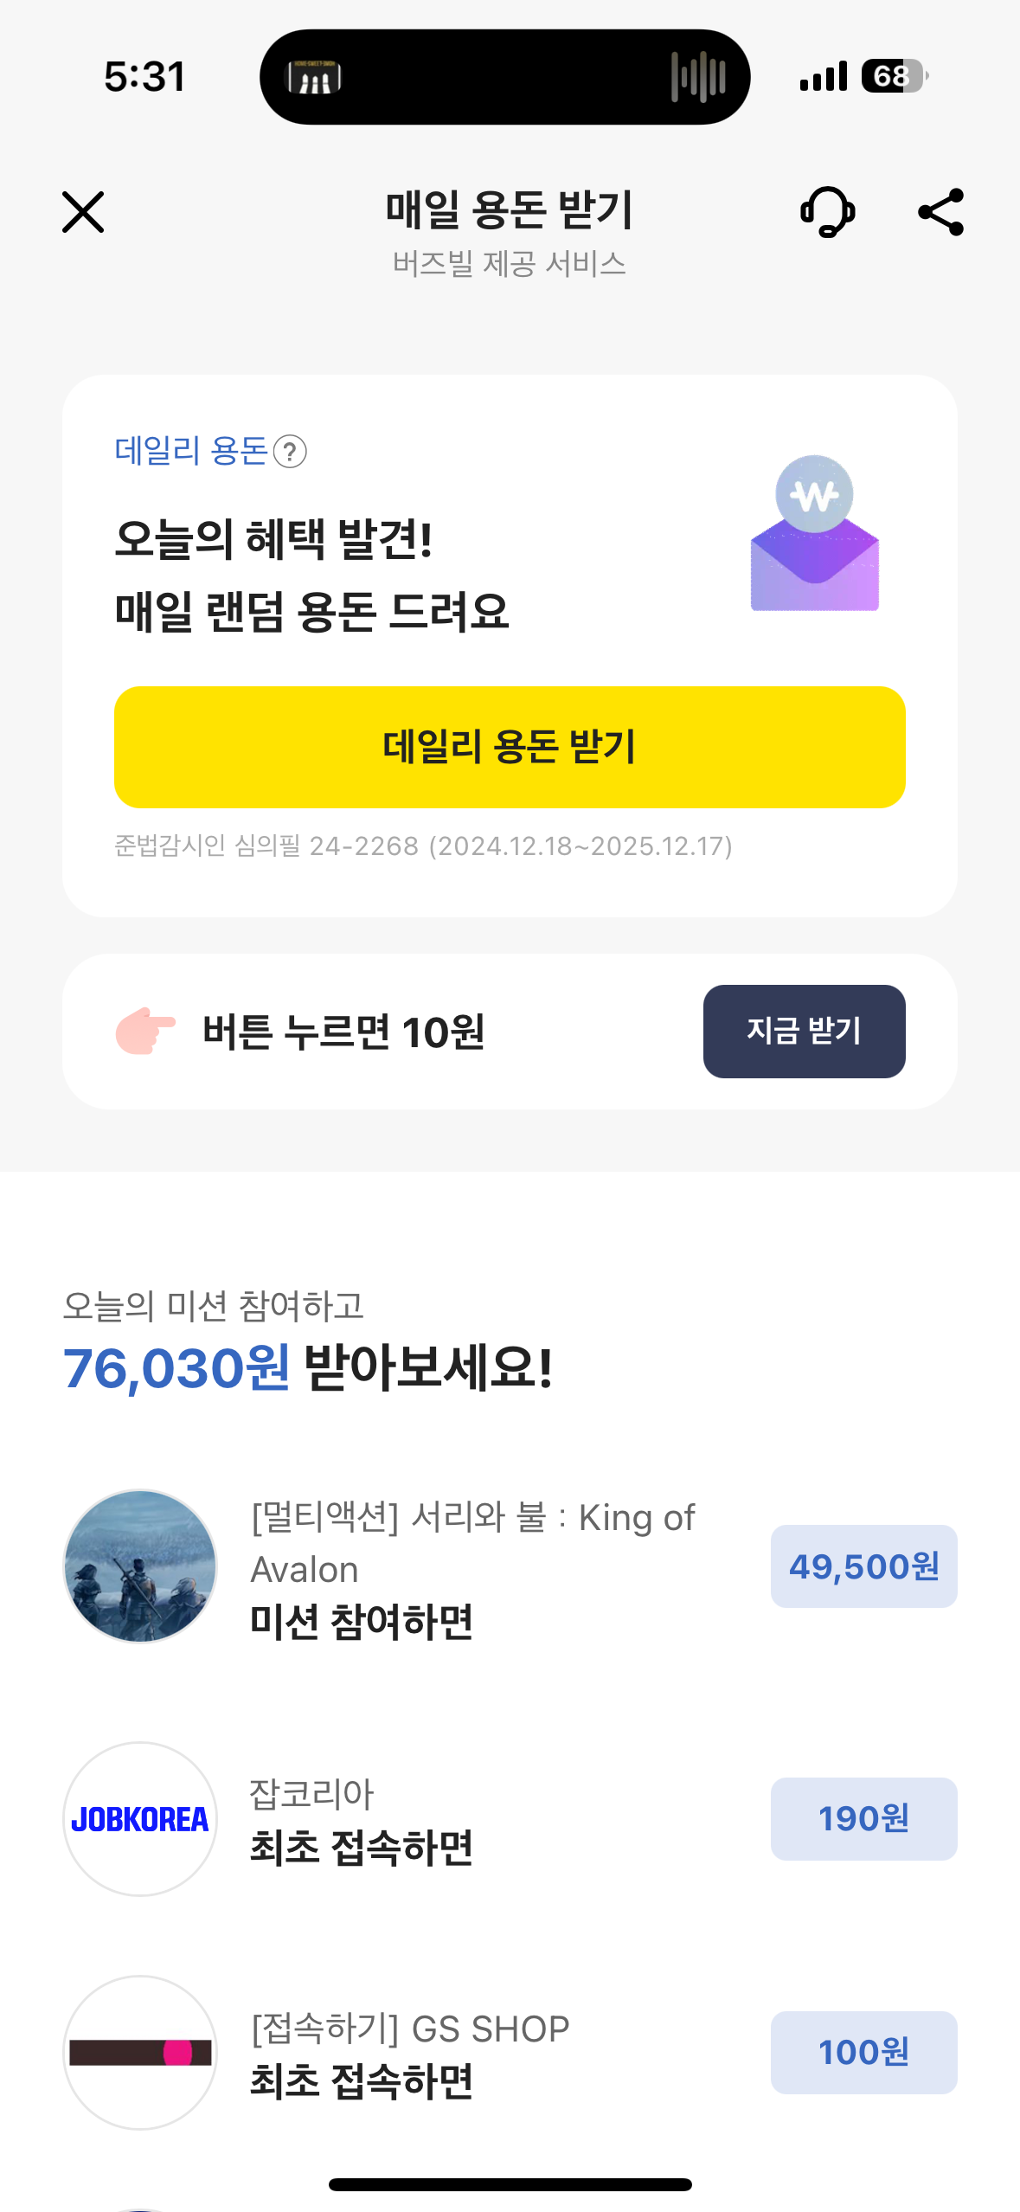1020x2212 pixels.
Task: Tap the GS SHOP logo icon
Action: (140, 2052)
